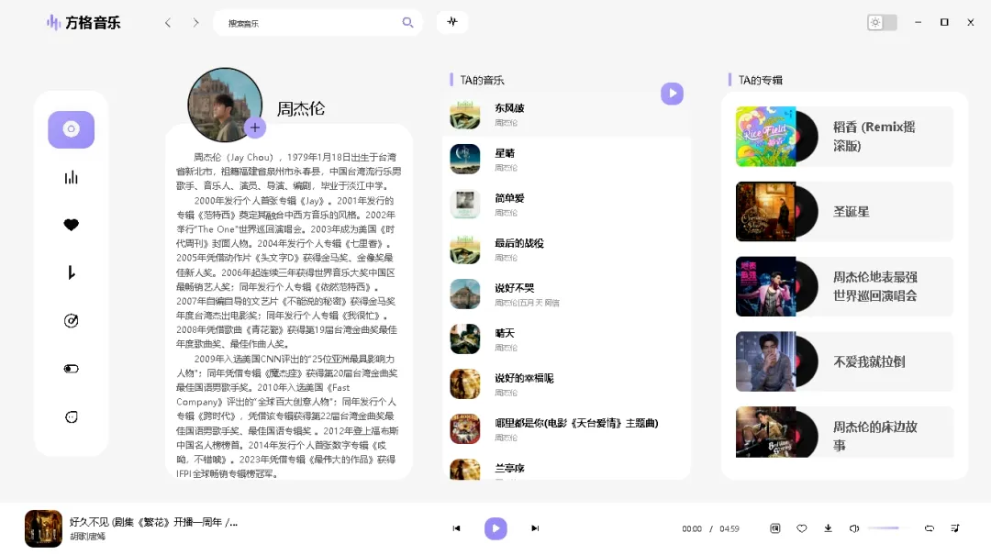Select the song 兰亭序

coord(566,468)
